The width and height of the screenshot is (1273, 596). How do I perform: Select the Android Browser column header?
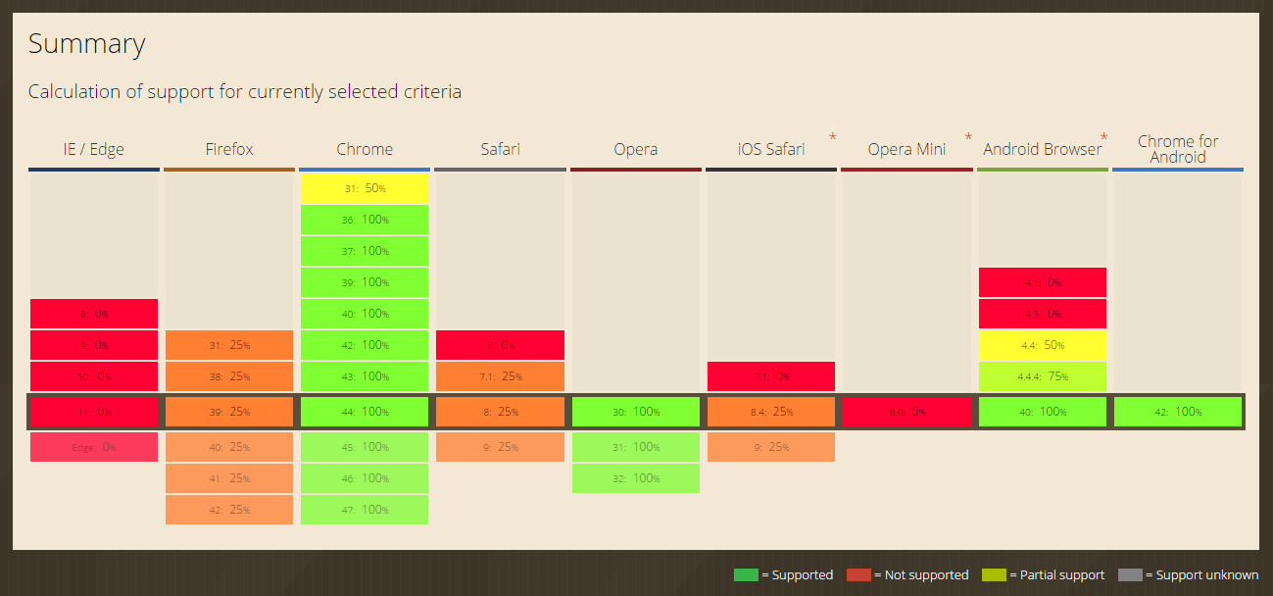pos(1043,149)
